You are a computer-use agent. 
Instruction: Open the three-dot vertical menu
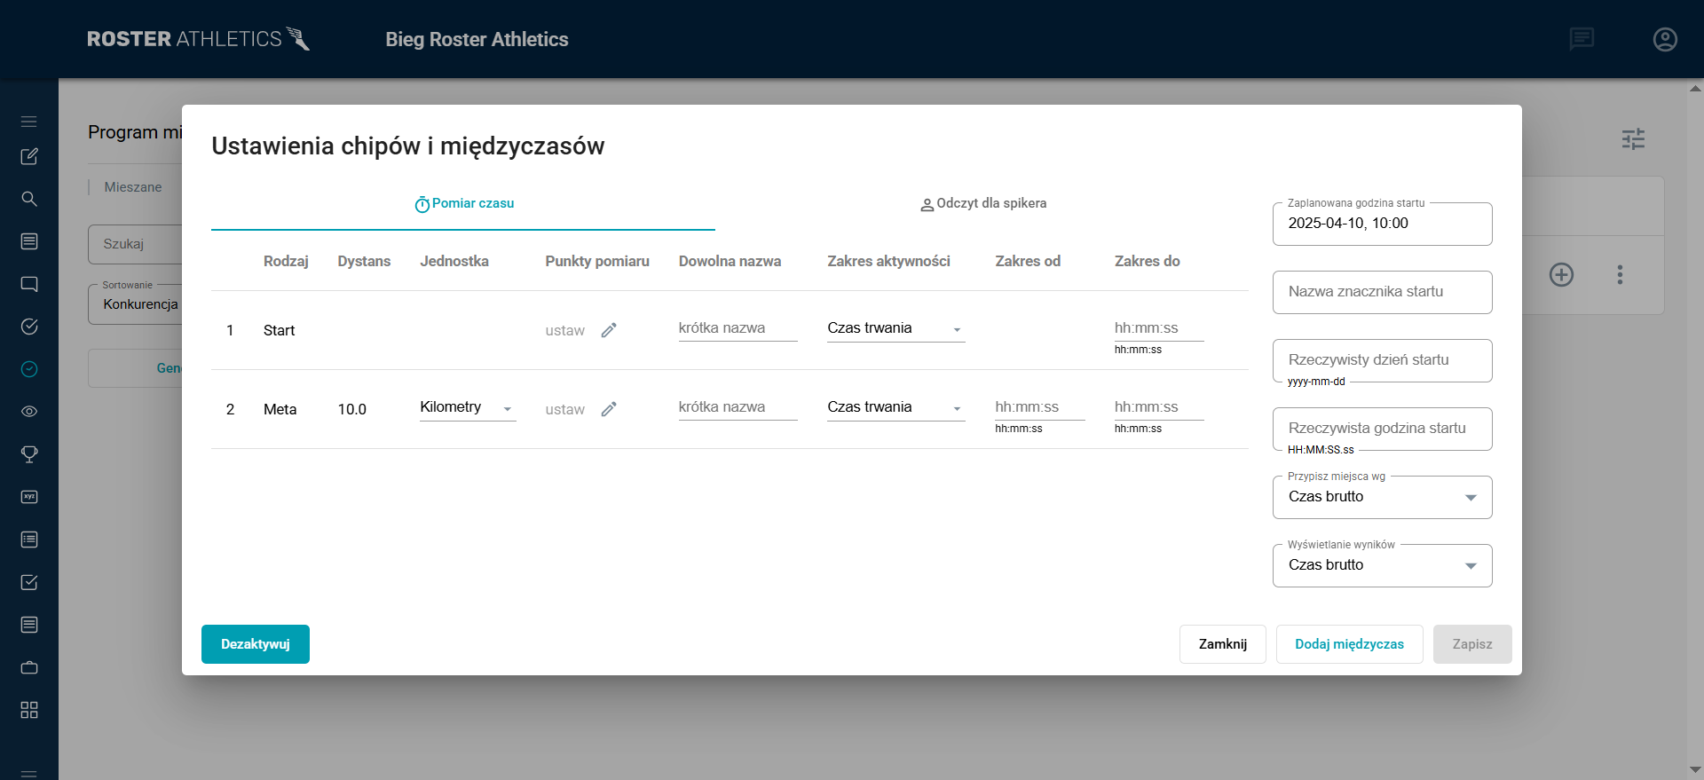(1620, 274)
